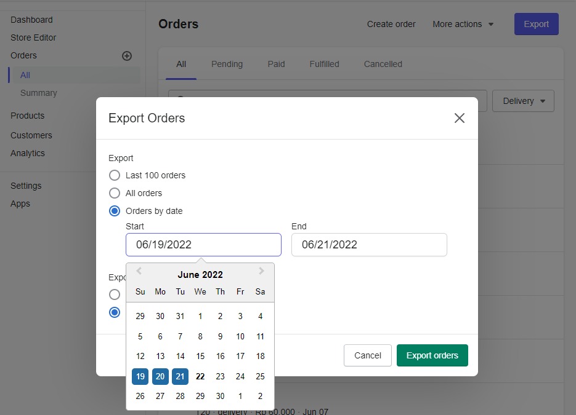Image resolution: width=576 pixels, height=415 pixels.
Task: Click the purple Export button
Action: tap(537, 24)
